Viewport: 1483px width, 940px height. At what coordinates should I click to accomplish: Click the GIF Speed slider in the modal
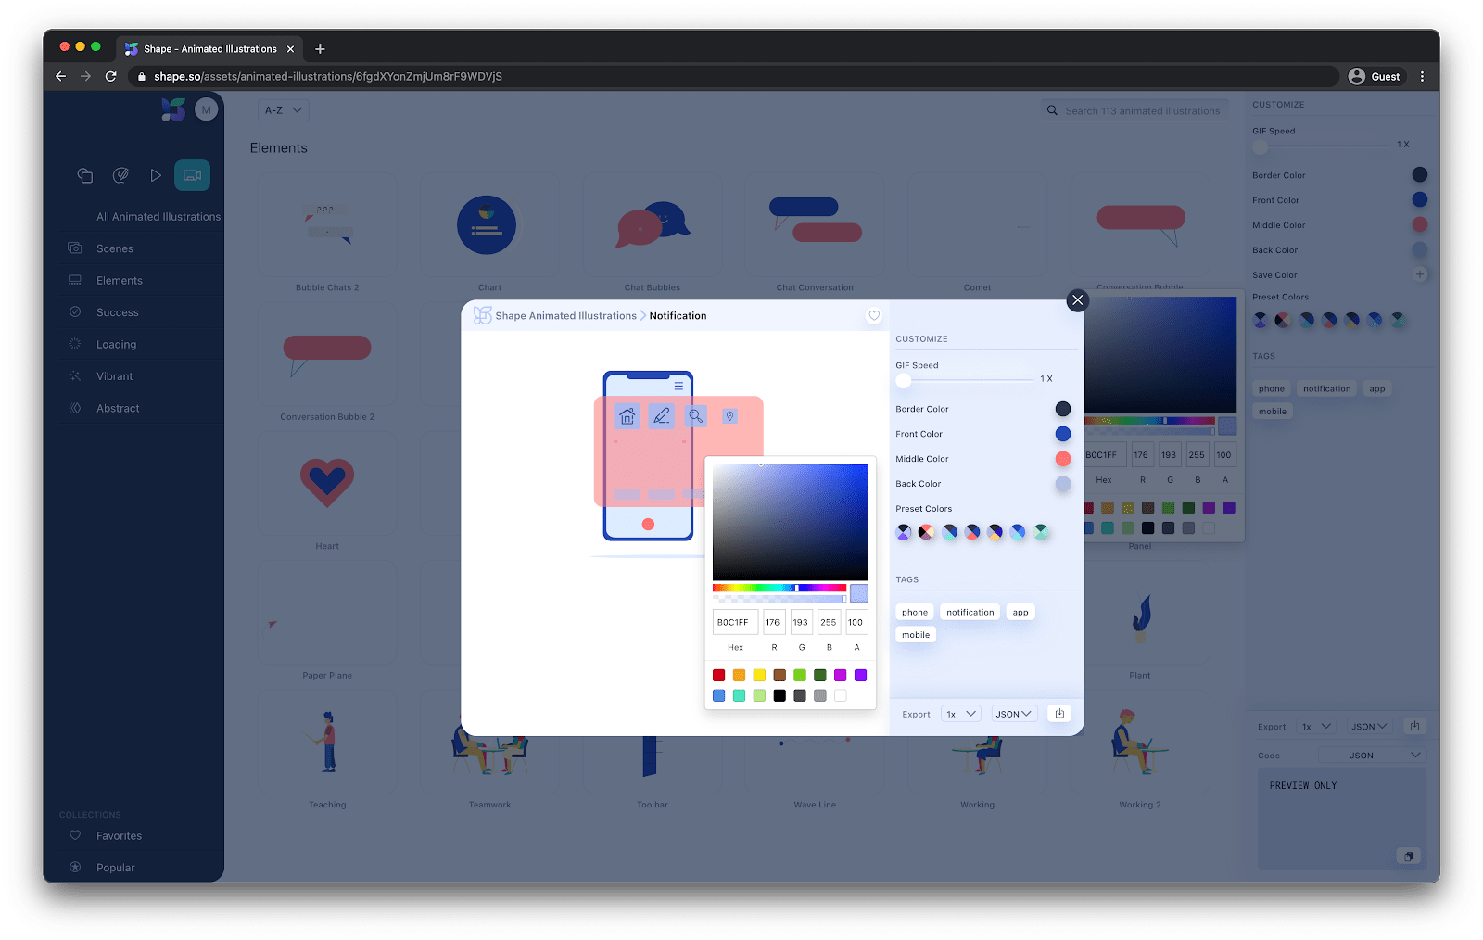[x=965, y=379]
